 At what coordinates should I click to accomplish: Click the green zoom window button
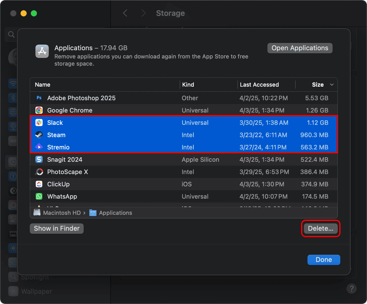click(34, 13)
